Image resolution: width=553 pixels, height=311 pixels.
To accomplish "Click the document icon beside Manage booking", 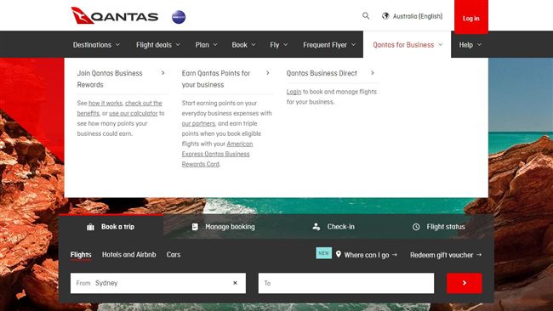I will [195, 227].
